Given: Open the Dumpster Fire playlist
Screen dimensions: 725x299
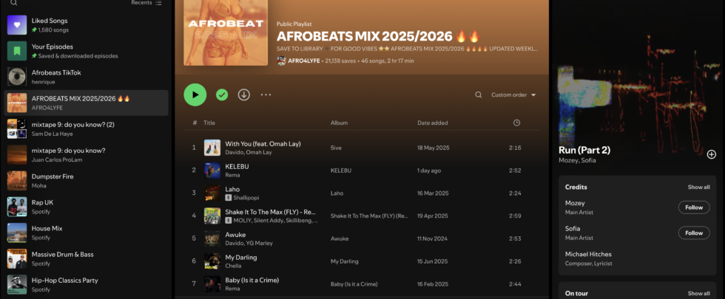Looking at the screenshot, I should [86, 180].
